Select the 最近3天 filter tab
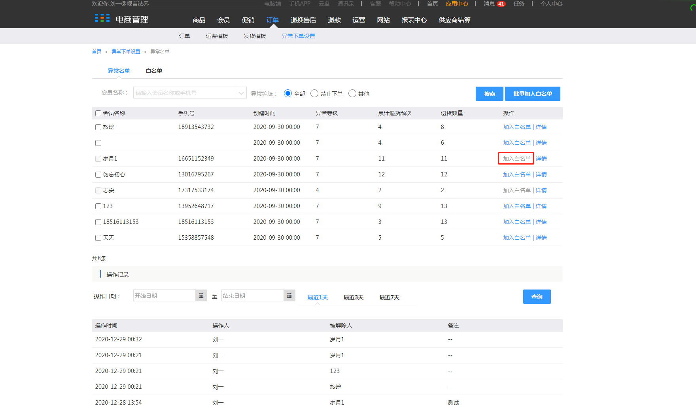696x405 pixels. [x=353, y=297]
